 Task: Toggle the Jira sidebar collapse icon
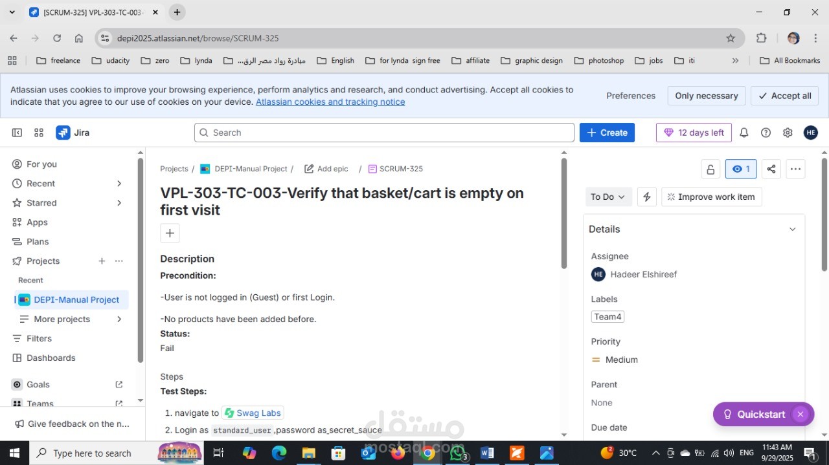click(x=17, y=133)
